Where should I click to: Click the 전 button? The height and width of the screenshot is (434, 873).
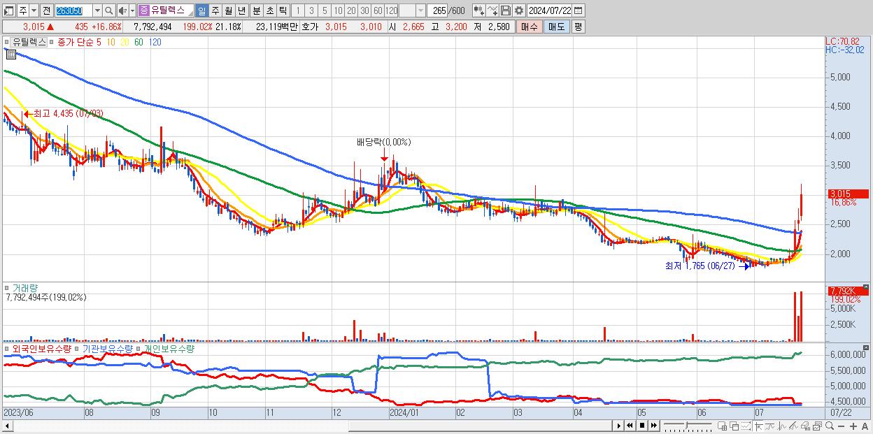46,10
